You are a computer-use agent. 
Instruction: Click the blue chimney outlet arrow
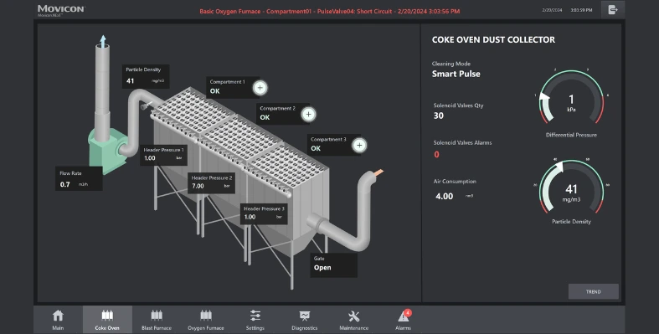[x=102, y=41]
